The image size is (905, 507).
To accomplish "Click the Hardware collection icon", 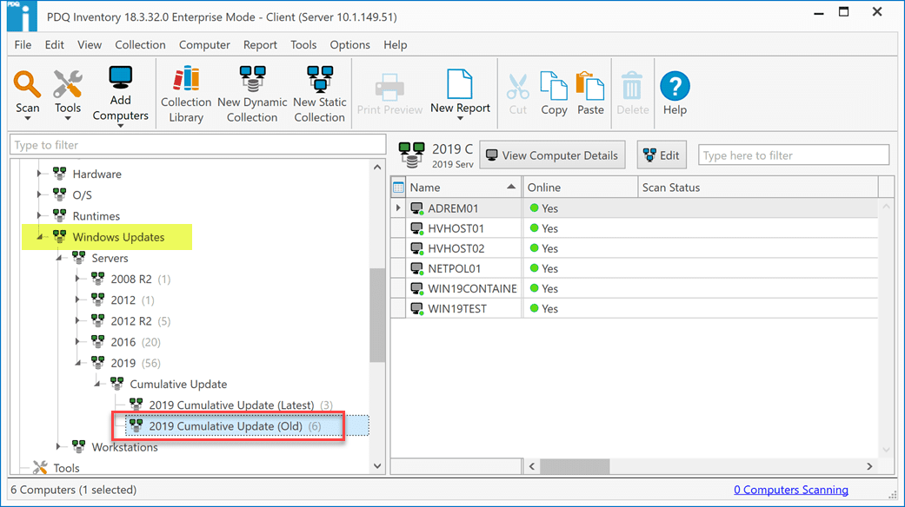I will tap(59, 174).
